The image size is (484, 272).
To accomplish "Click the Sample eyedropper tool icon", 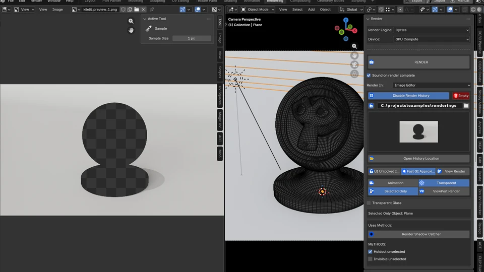I will click(x=149, y=29).
